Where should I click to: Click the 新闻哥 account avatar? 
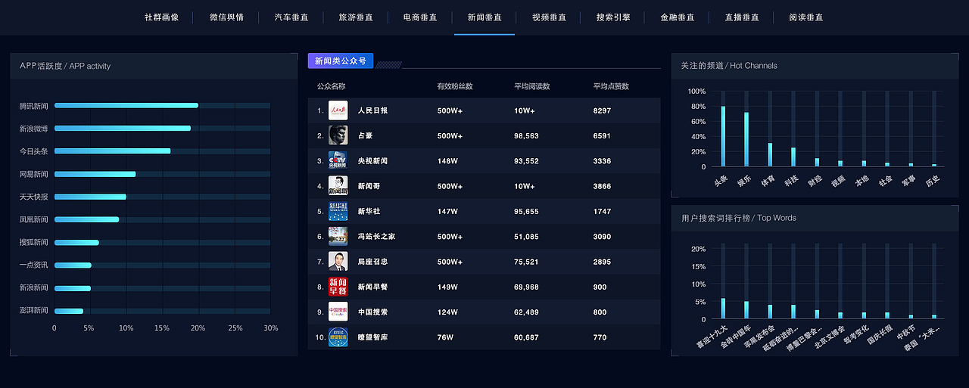coord(338,186)
